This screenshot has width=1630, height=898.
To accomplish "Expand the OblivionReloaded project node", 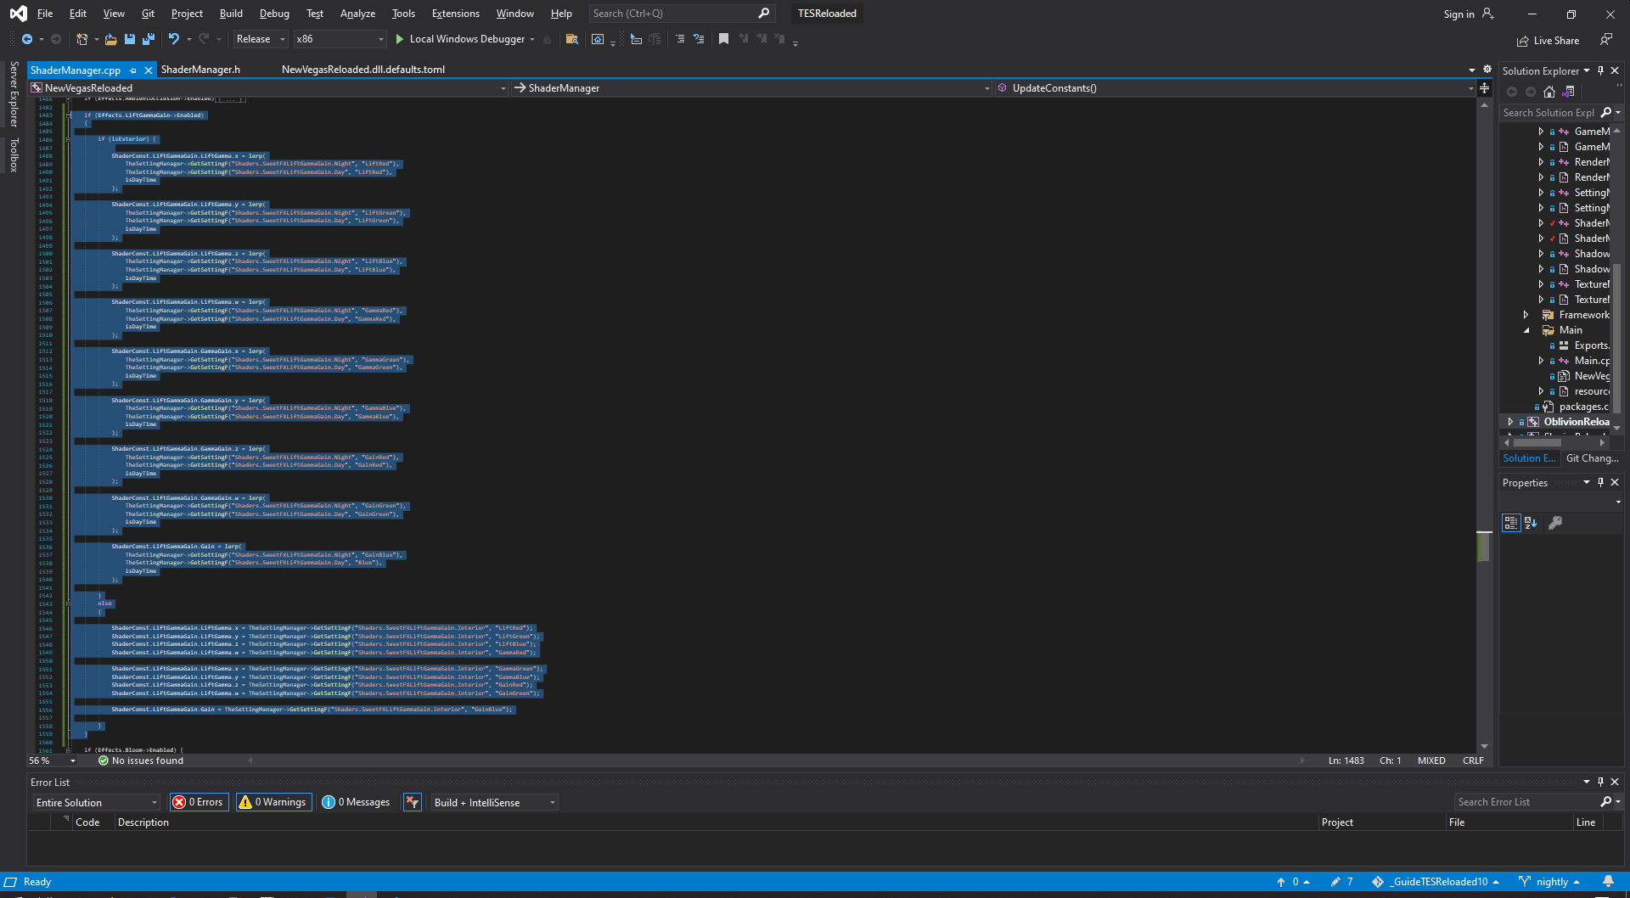I will tap(1510, 422).
